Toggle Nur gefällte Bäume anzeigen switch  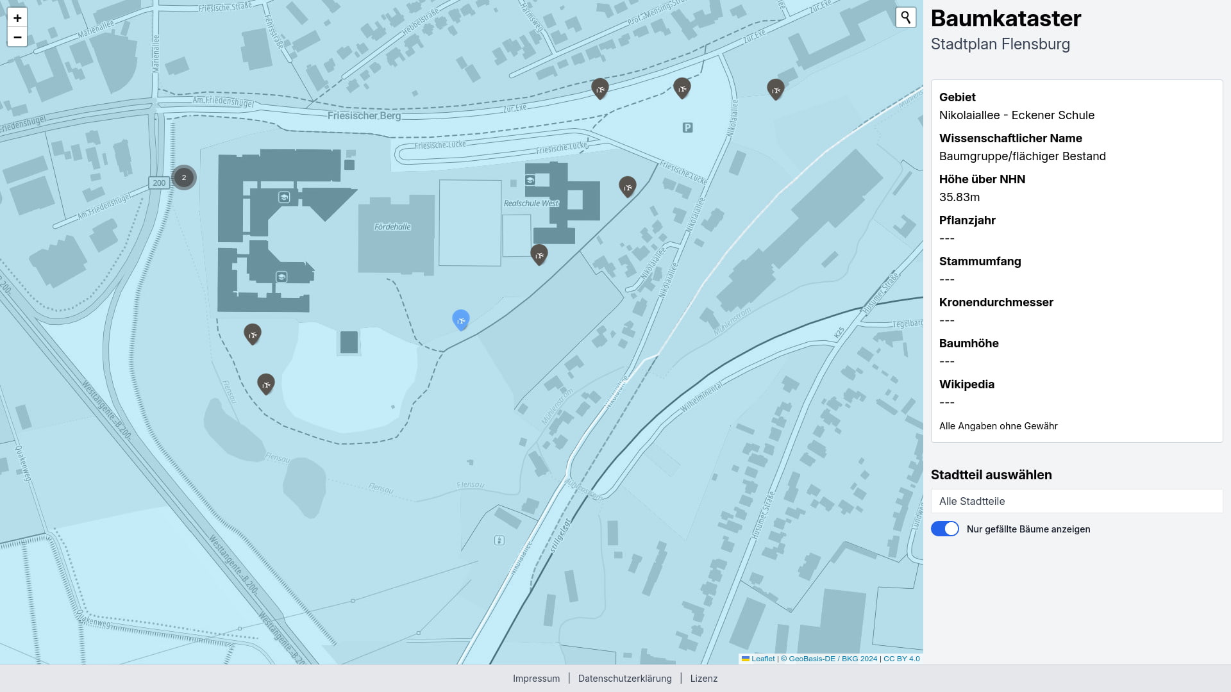pyautogui.click(x=945, y=529)
